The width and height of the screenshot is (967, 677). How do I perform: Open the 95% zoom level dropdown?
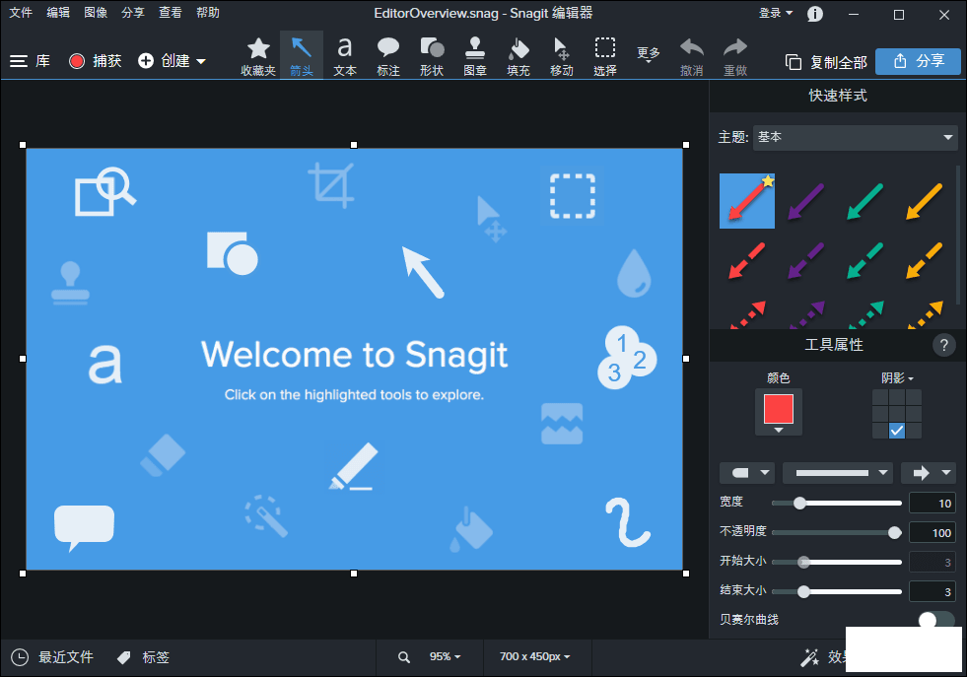point(446,656)
